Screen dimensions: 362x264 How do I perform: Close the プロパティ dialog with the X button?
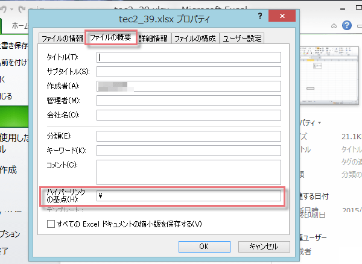[x=281, y=14]
